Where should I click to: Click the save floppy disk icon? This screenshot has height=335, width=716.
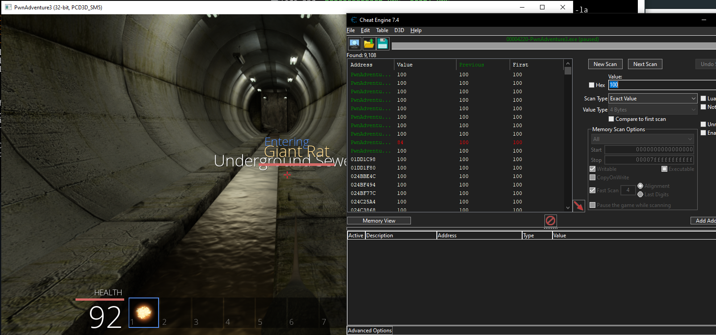click(x=383, y=44)
